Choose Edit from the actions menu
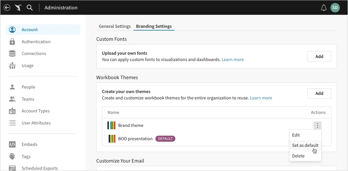Viewport: 348px width, 171px height. [x=305, y=135]
